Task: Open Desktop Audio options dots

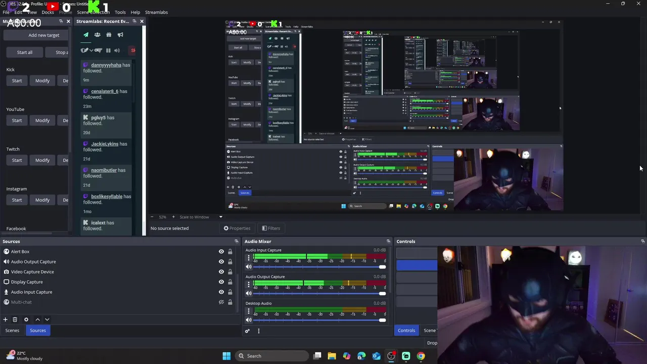Action: [x=249, y=311]
